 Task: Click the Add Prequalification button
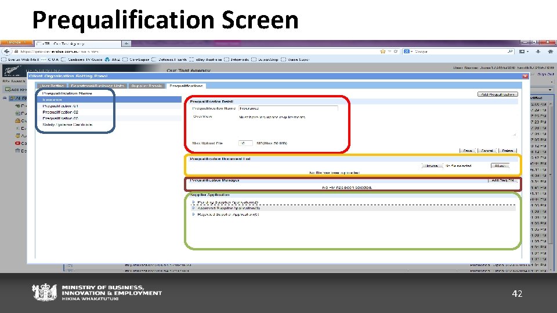tap(498, 94)
